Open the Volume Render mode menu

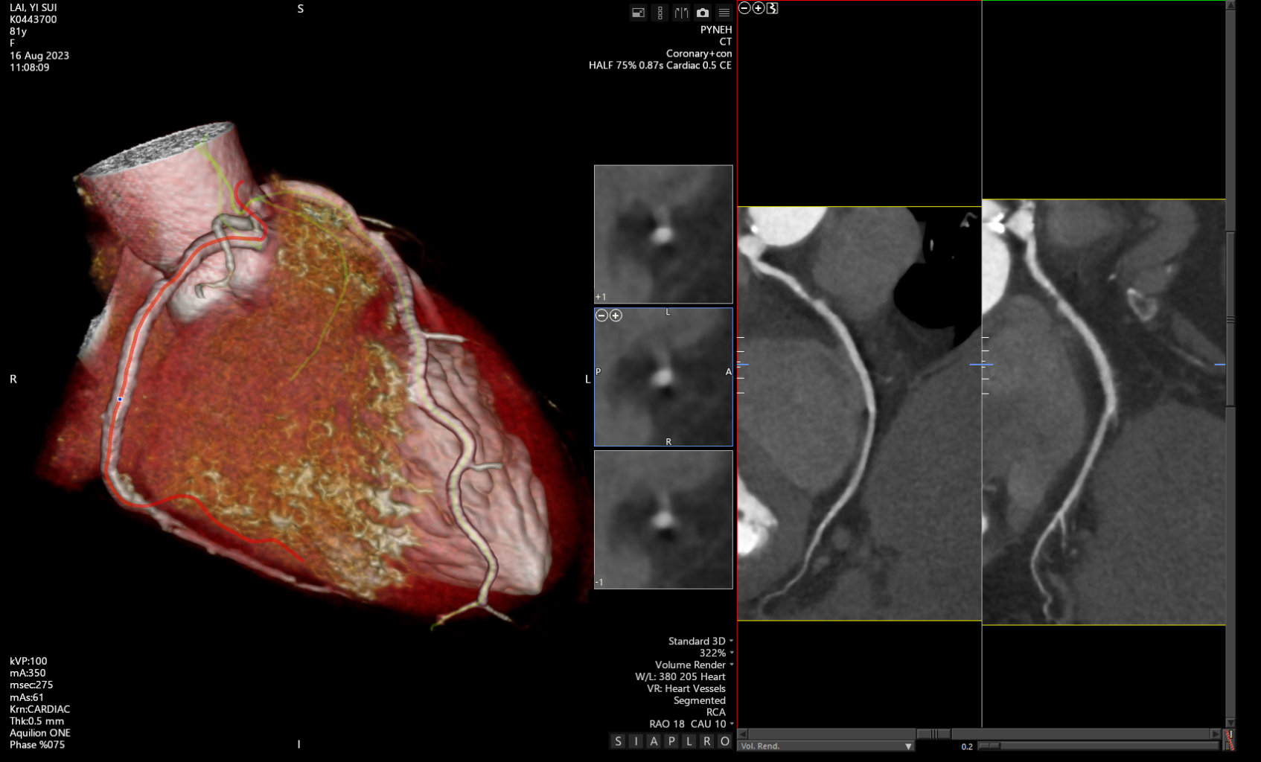(693, 665)
